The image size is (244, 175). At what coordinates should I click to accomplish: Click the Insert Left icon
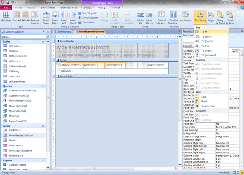click(64, 15)
